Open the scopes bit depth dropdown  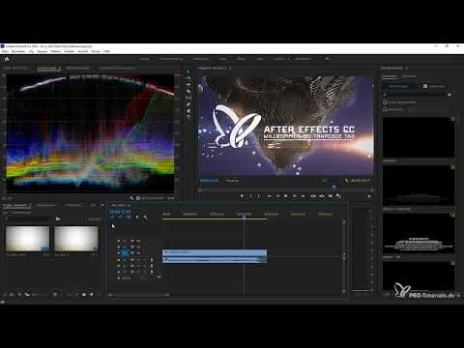[171, 198]
